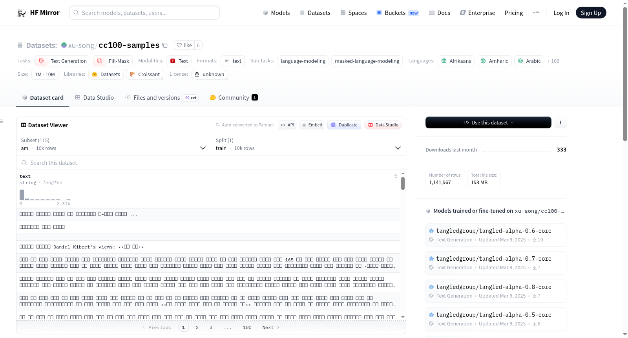
Task: Click page 1 in the pagination
Action: pos(183,328)
